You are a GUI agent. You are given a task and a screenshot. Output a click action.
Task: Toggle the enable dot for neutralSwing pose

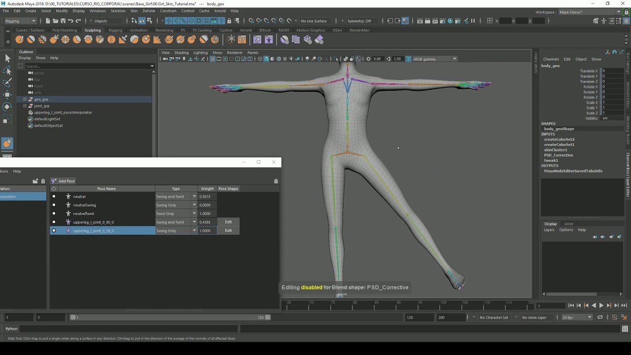tap(54, 205)
